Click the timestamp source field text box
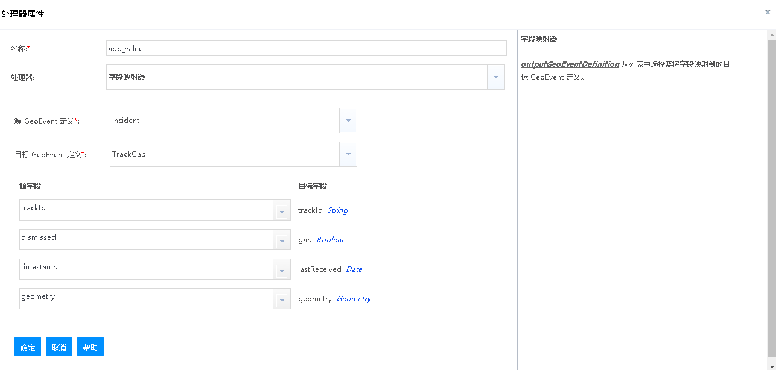The image size is (776, 370). coord(146,269)
